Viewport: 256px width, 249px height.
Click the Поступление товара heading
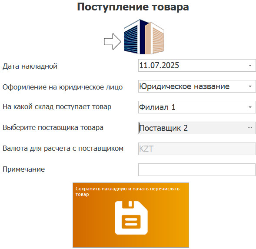pos(133,7)
